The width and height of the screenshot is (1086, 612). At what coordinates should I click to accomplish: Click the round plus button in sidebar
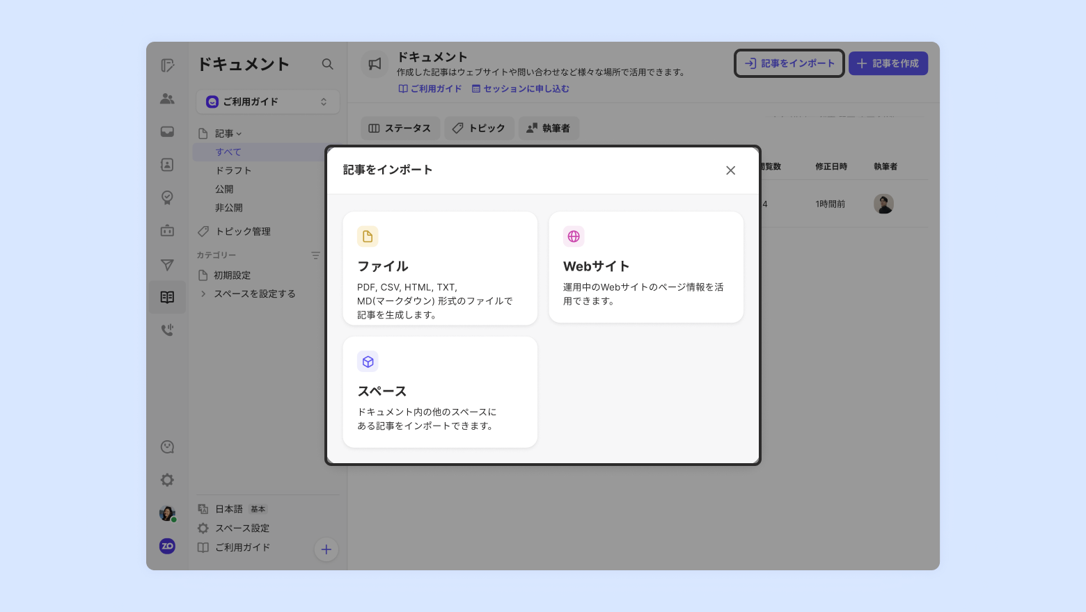(326, 549)
